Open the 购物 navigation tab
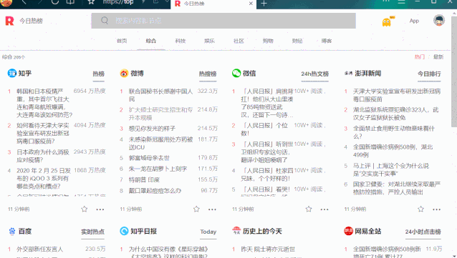Viewport: 457px width, 258px height. [x=268, y=41]
